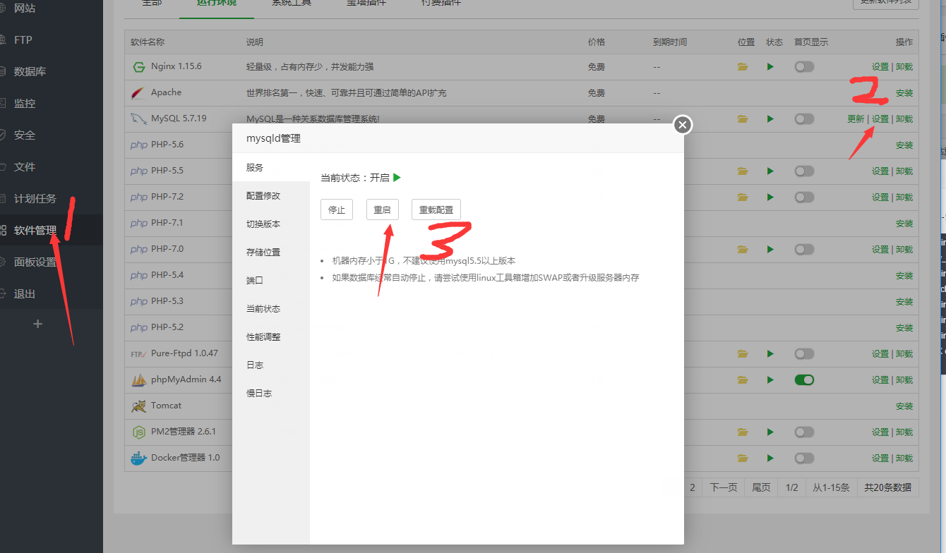The height and width of the screenshot is (553, 946).
Task: Toggle homepage display for MySQL 5.7.19
Action: pyautogui.click(x=804, y=119)
